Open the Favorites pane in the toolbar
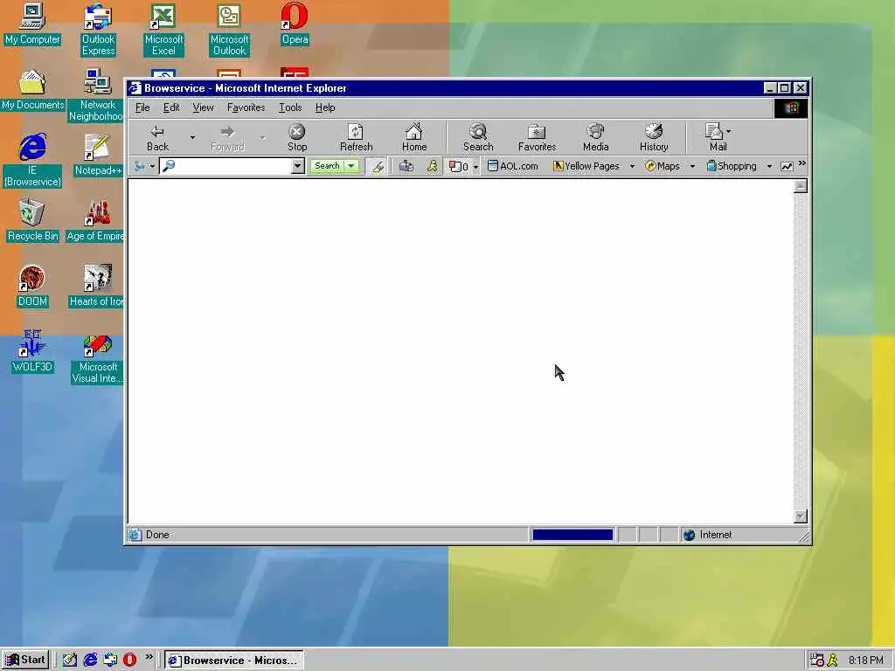The width and height of the screenshot is (895, 671). click(537, 137)
